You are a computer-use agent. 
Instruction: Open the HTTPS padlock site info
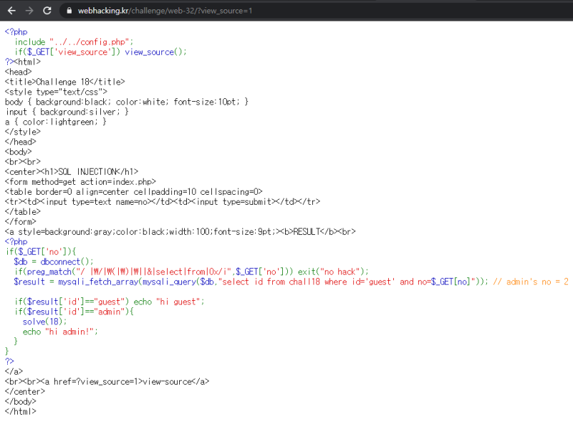coord(68,11)
